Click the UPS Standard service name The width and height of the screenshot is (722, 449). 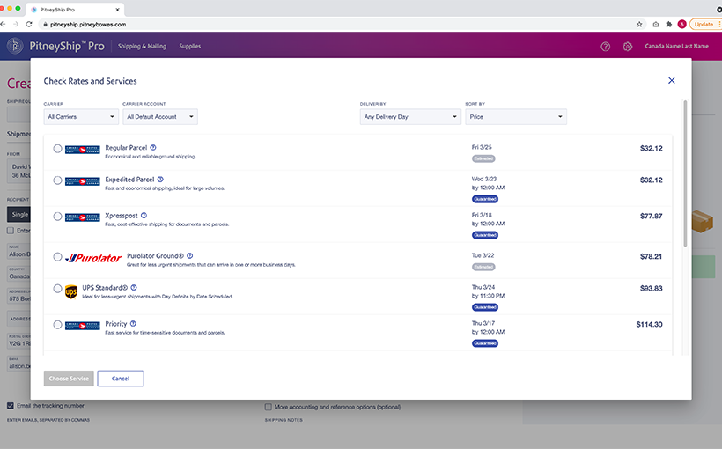coord(105,287)
